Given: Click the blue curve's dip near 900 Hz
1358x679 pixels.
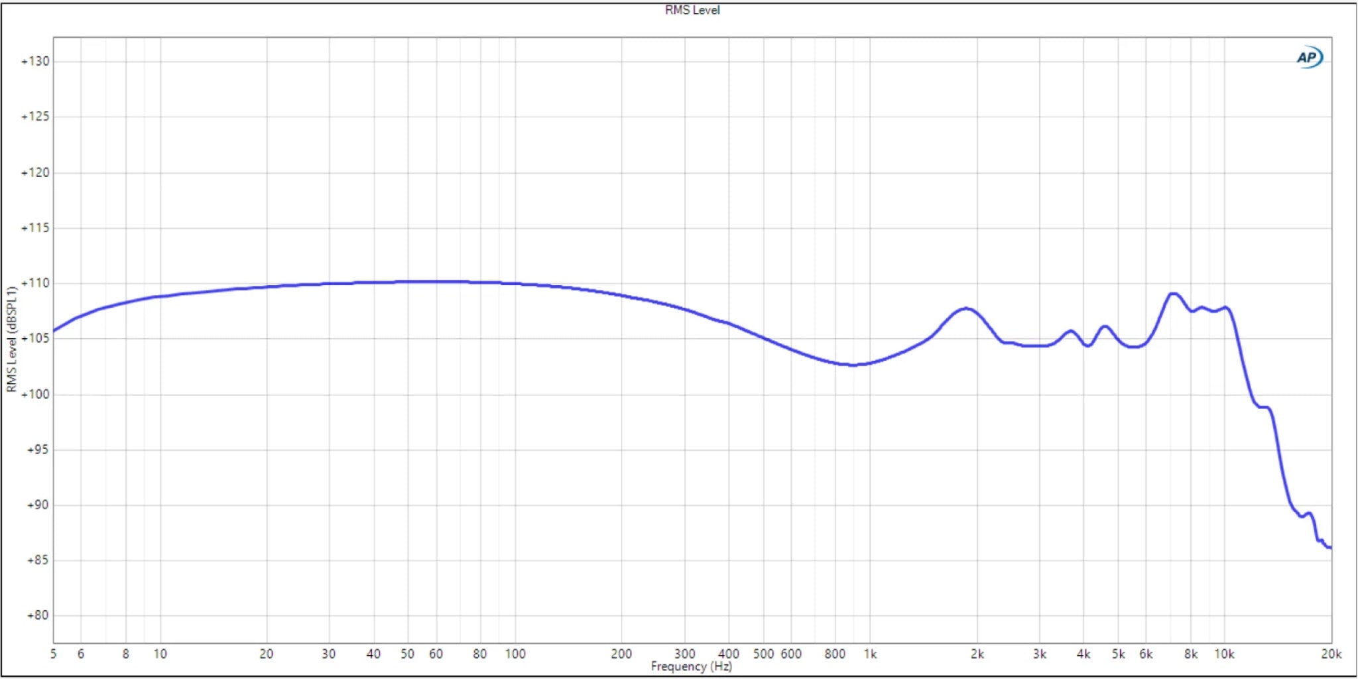Looking at the screenshot, I should click(x=853, y=365).
